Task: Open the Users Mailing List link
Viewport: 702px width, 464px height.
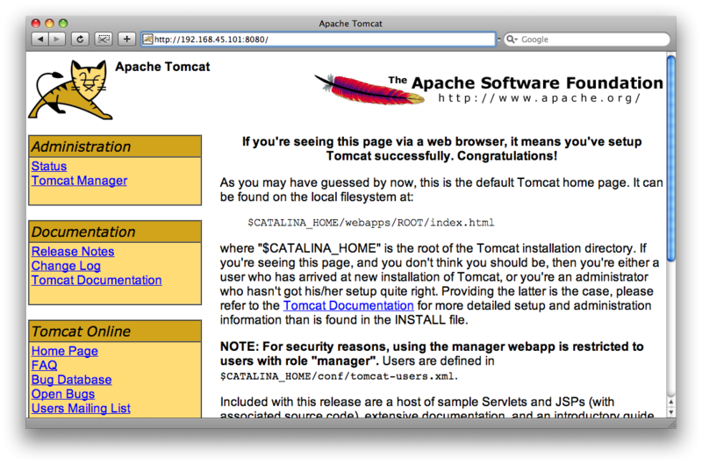Action: 81,408
